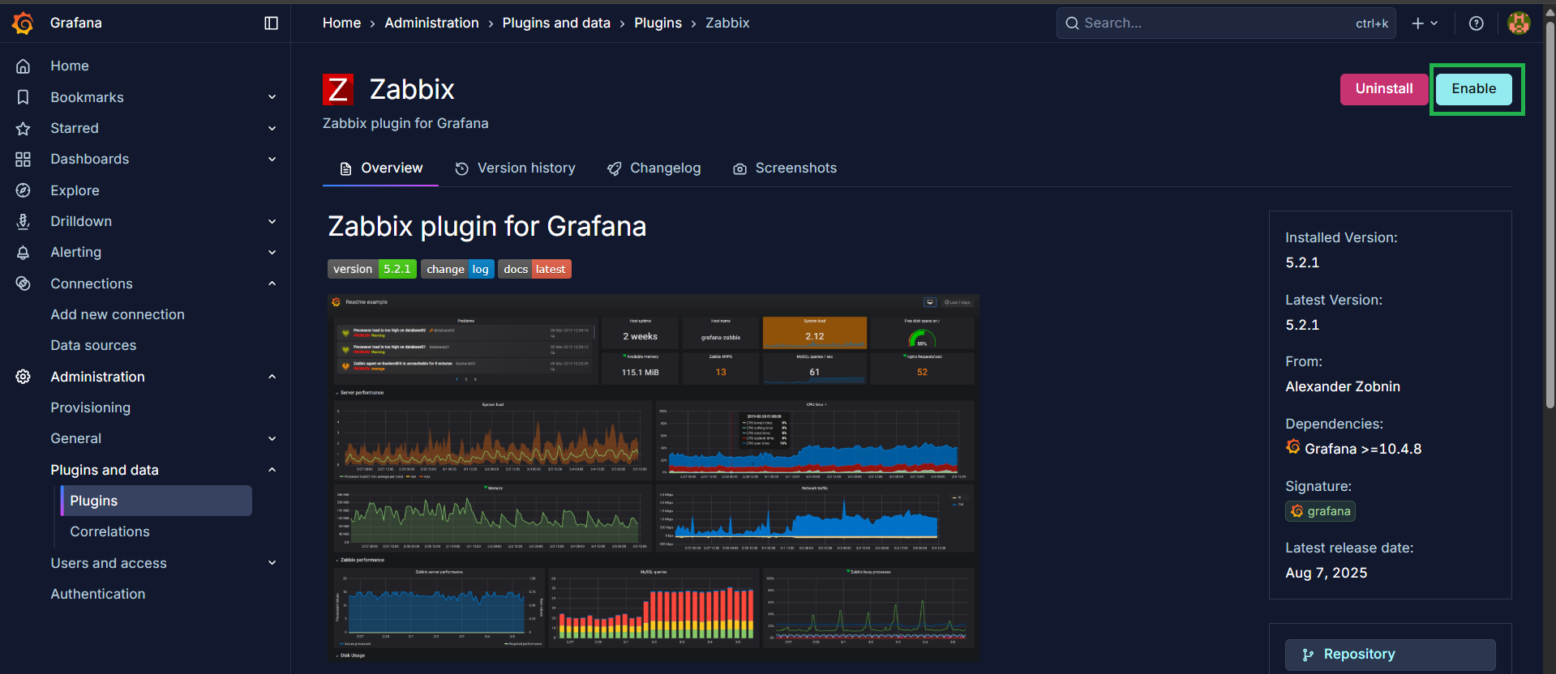Click the Alerting bell icon
1556x674 pixels.
24,253
